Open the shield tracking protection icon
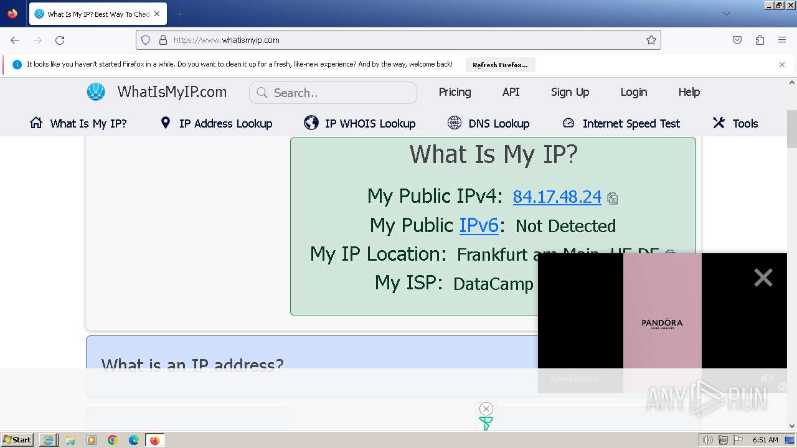 (146, 40)
